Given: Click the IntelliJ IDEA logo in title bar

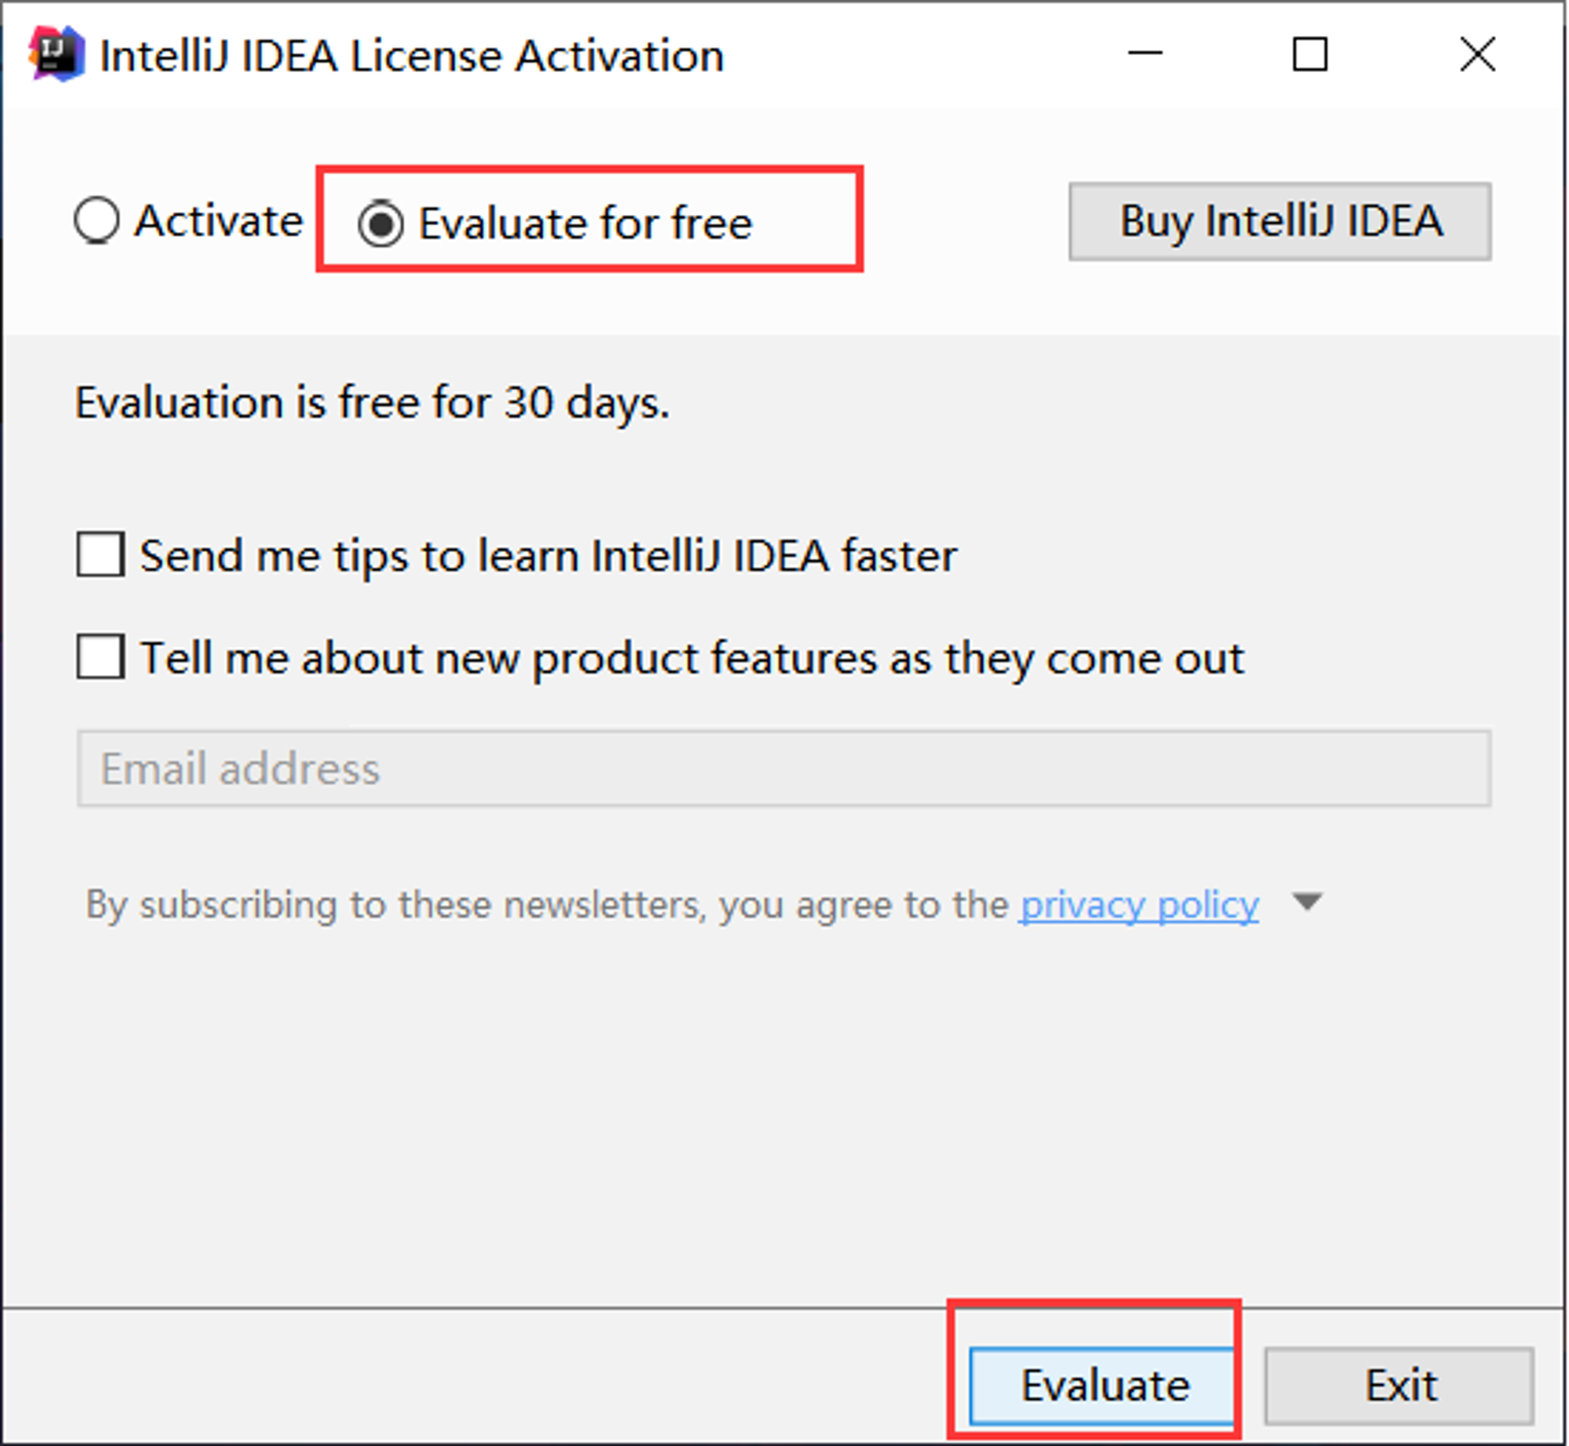Looking at the screenshot, I should click(x=56, y=53).
